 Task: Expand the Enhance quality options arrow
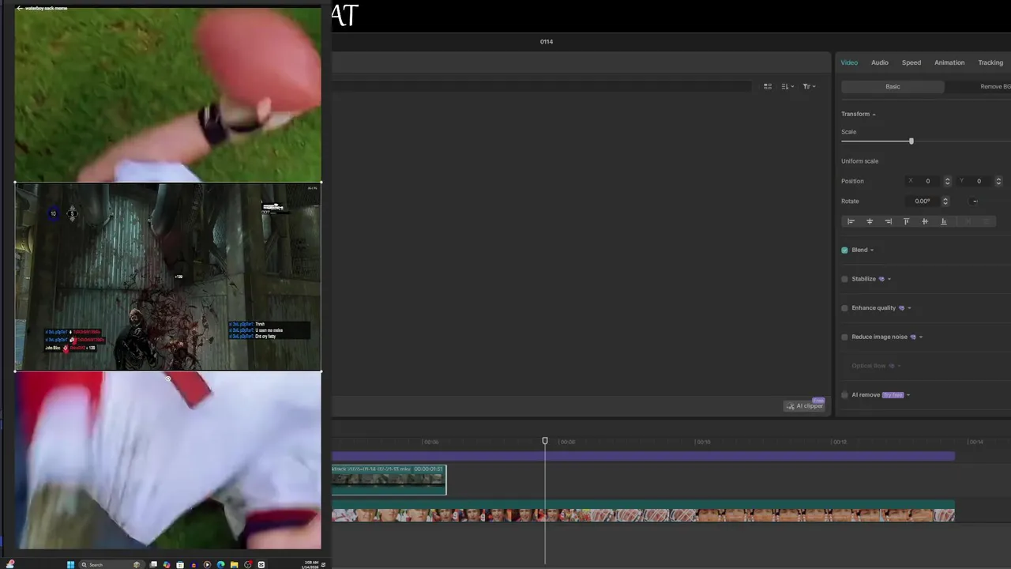click(909, 308)
